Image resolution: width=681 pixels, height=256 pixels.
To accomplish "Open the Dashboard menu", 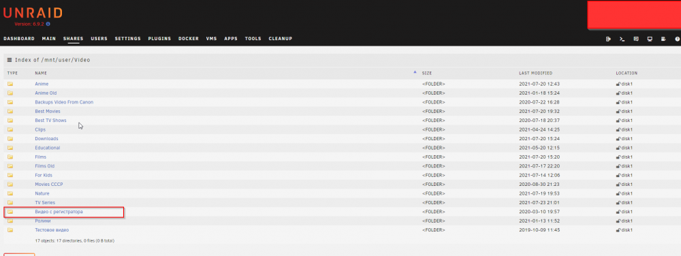I will coord(19,39).
